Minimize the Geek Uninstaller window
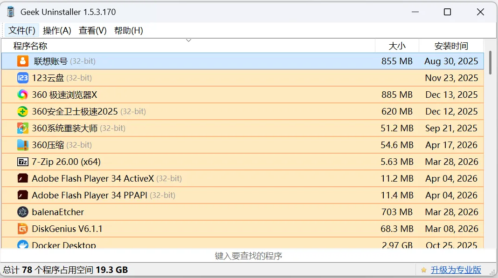 pyautogui.click(x=415, y=12)
